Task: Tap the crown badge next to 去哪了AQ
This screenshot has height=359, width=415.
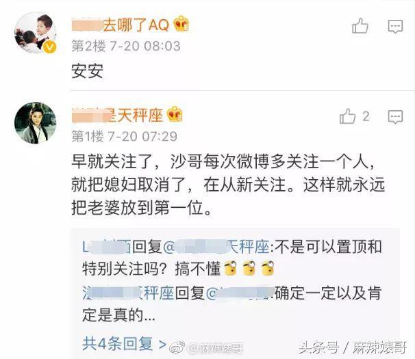Action: pyautogui.click(x=181, y=23)
